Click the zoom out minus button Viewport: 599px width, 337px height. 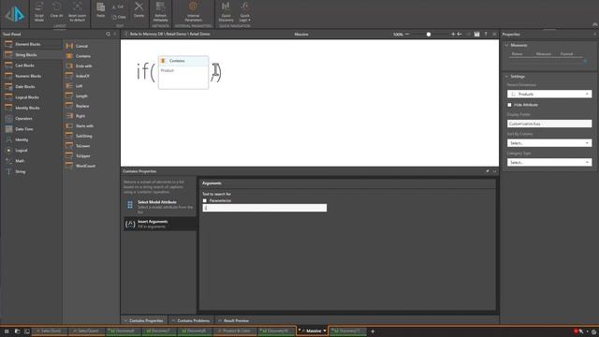[x=407, y=34]
